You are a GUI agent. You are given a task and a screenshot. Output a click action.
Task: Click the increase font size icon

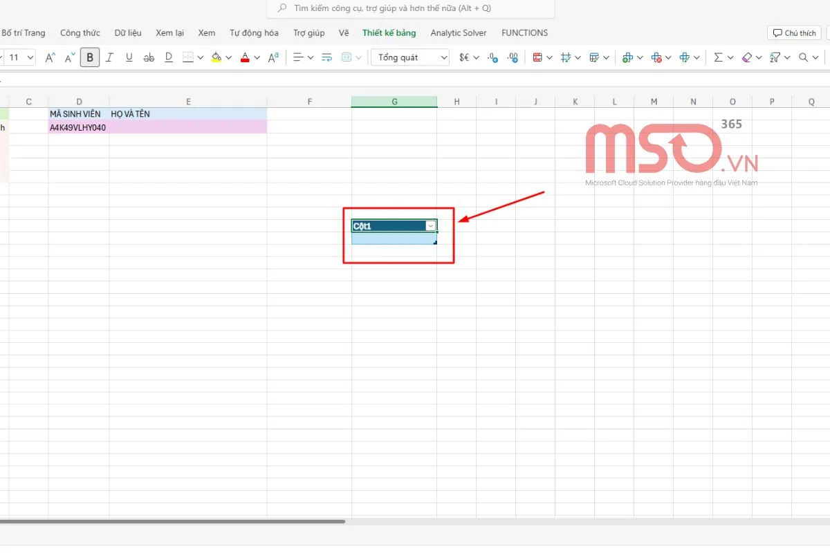tap(50, 57)
